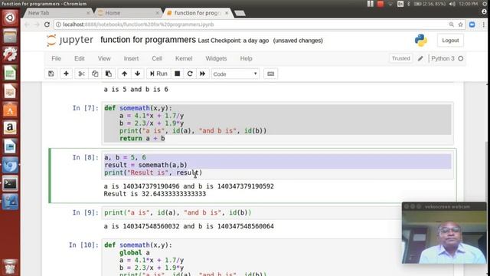Open the Insert menu

[x=131, y=58]
